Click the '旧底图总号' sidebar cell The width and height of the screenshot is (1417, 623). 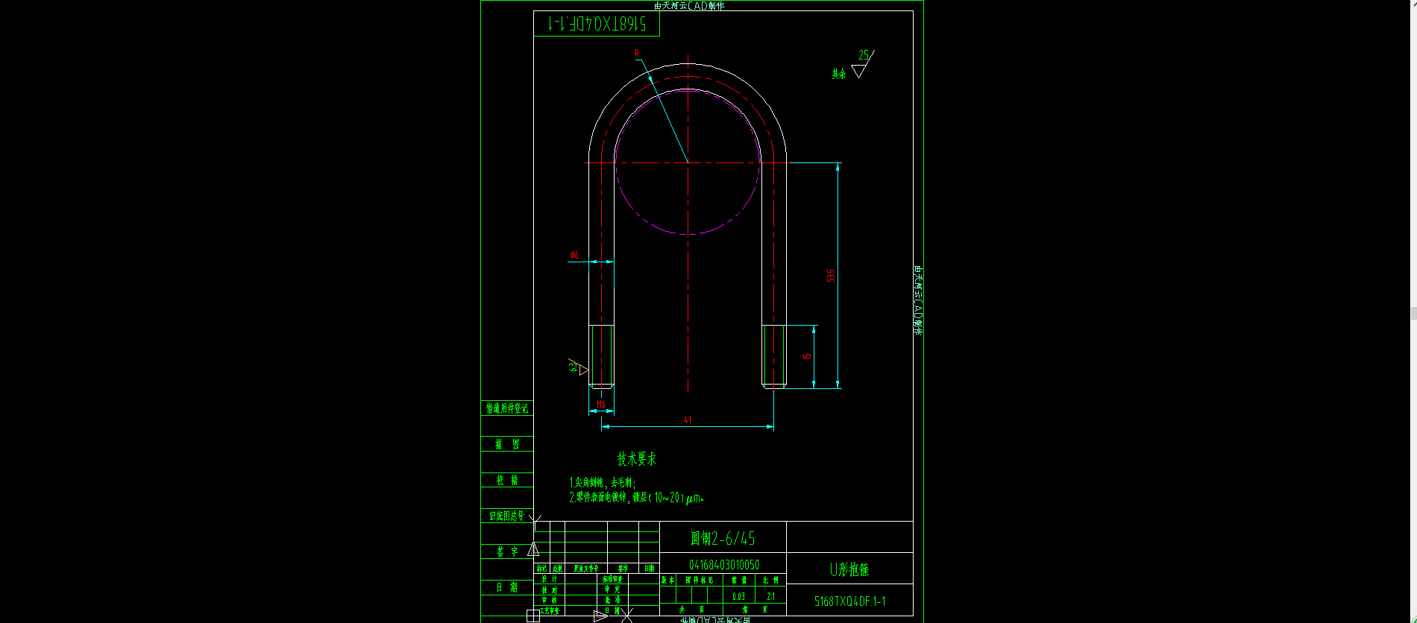pos(507,516)
